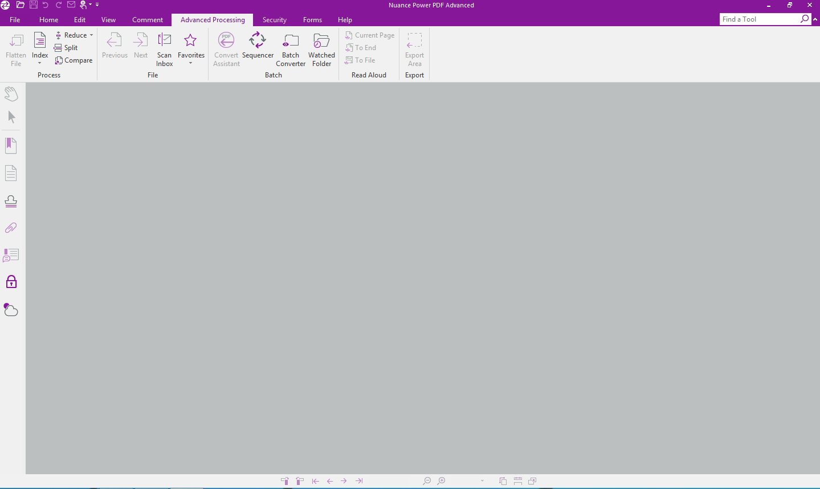Open the File menu

15,20
